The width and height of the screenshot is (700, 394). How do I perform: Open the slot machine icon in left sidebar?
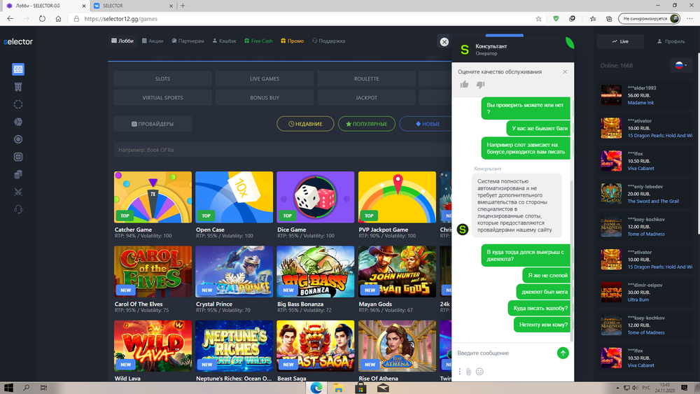18,69
